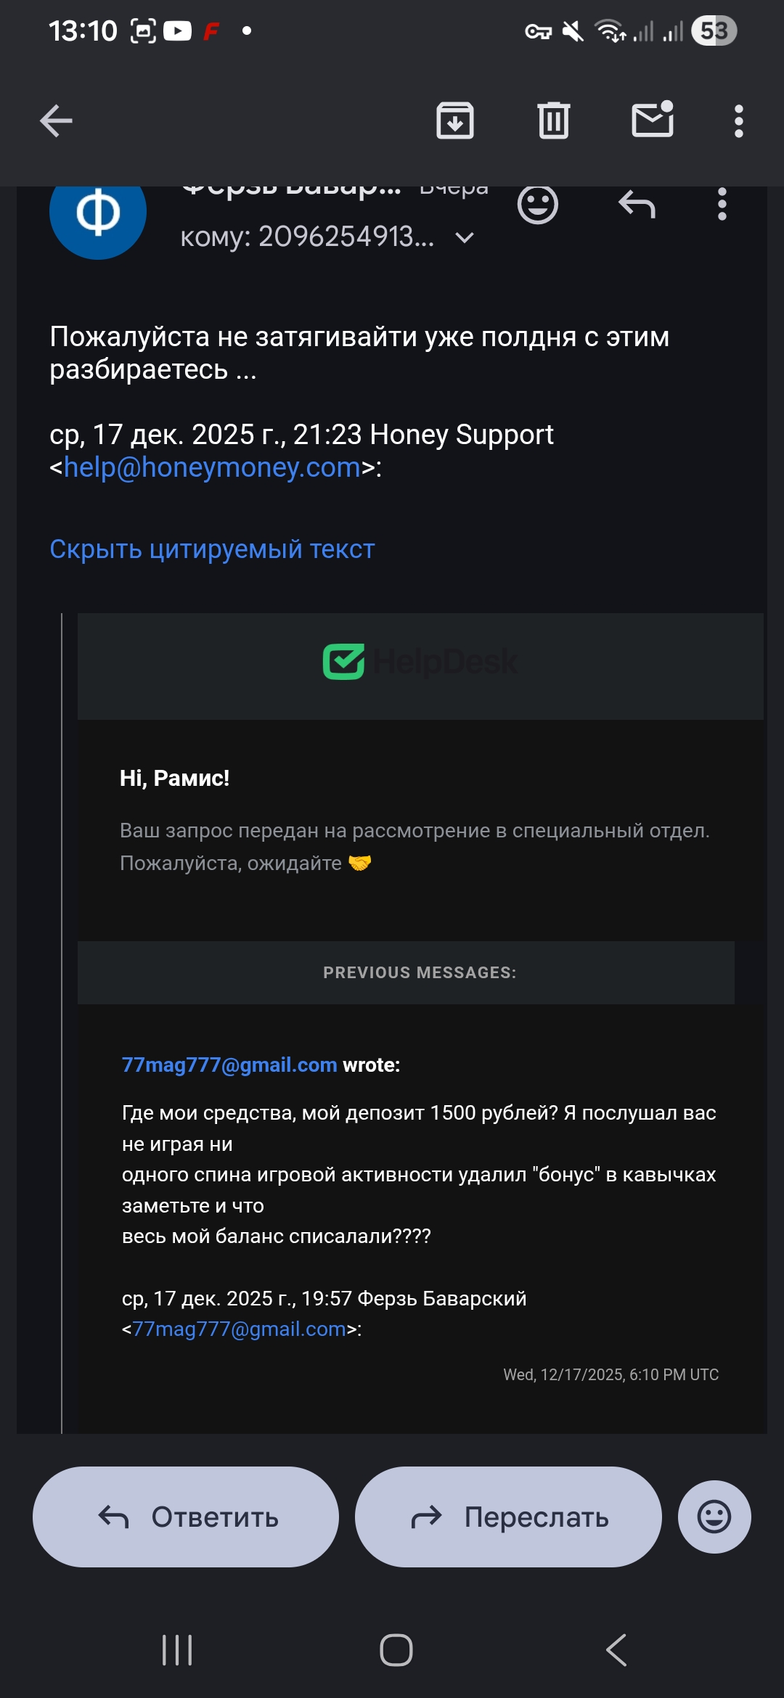Mark the email as unread
This screenshot has height=1698, width=784.
653,120
